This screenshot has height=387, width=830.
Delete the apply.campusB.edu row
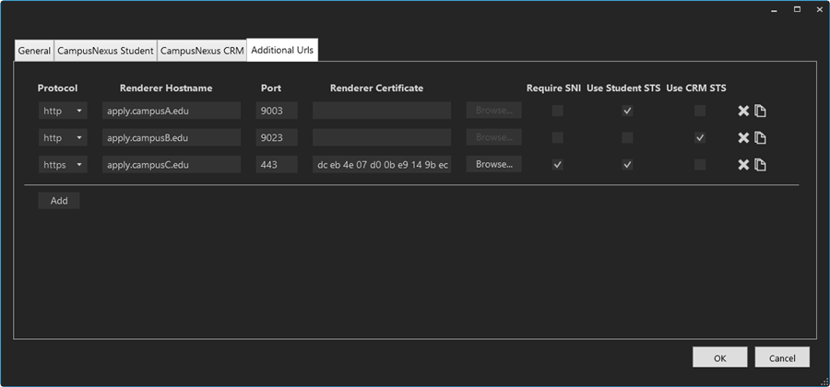pos(743,138)
